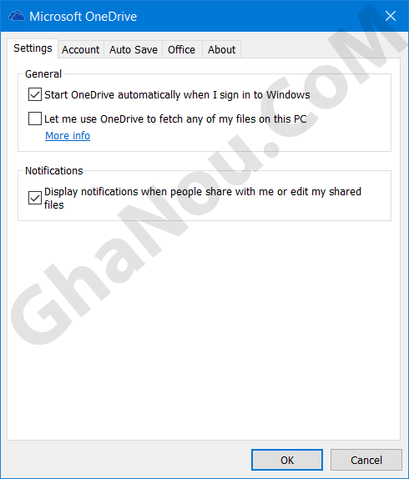Open the More info link
The height and width of the screenshot is (479, 409).
(68, 136)
